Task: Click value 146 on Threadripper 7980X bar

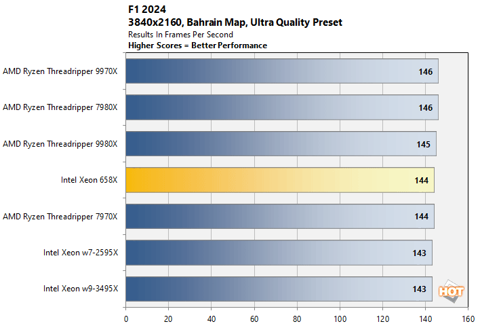Action: point(426,108)
